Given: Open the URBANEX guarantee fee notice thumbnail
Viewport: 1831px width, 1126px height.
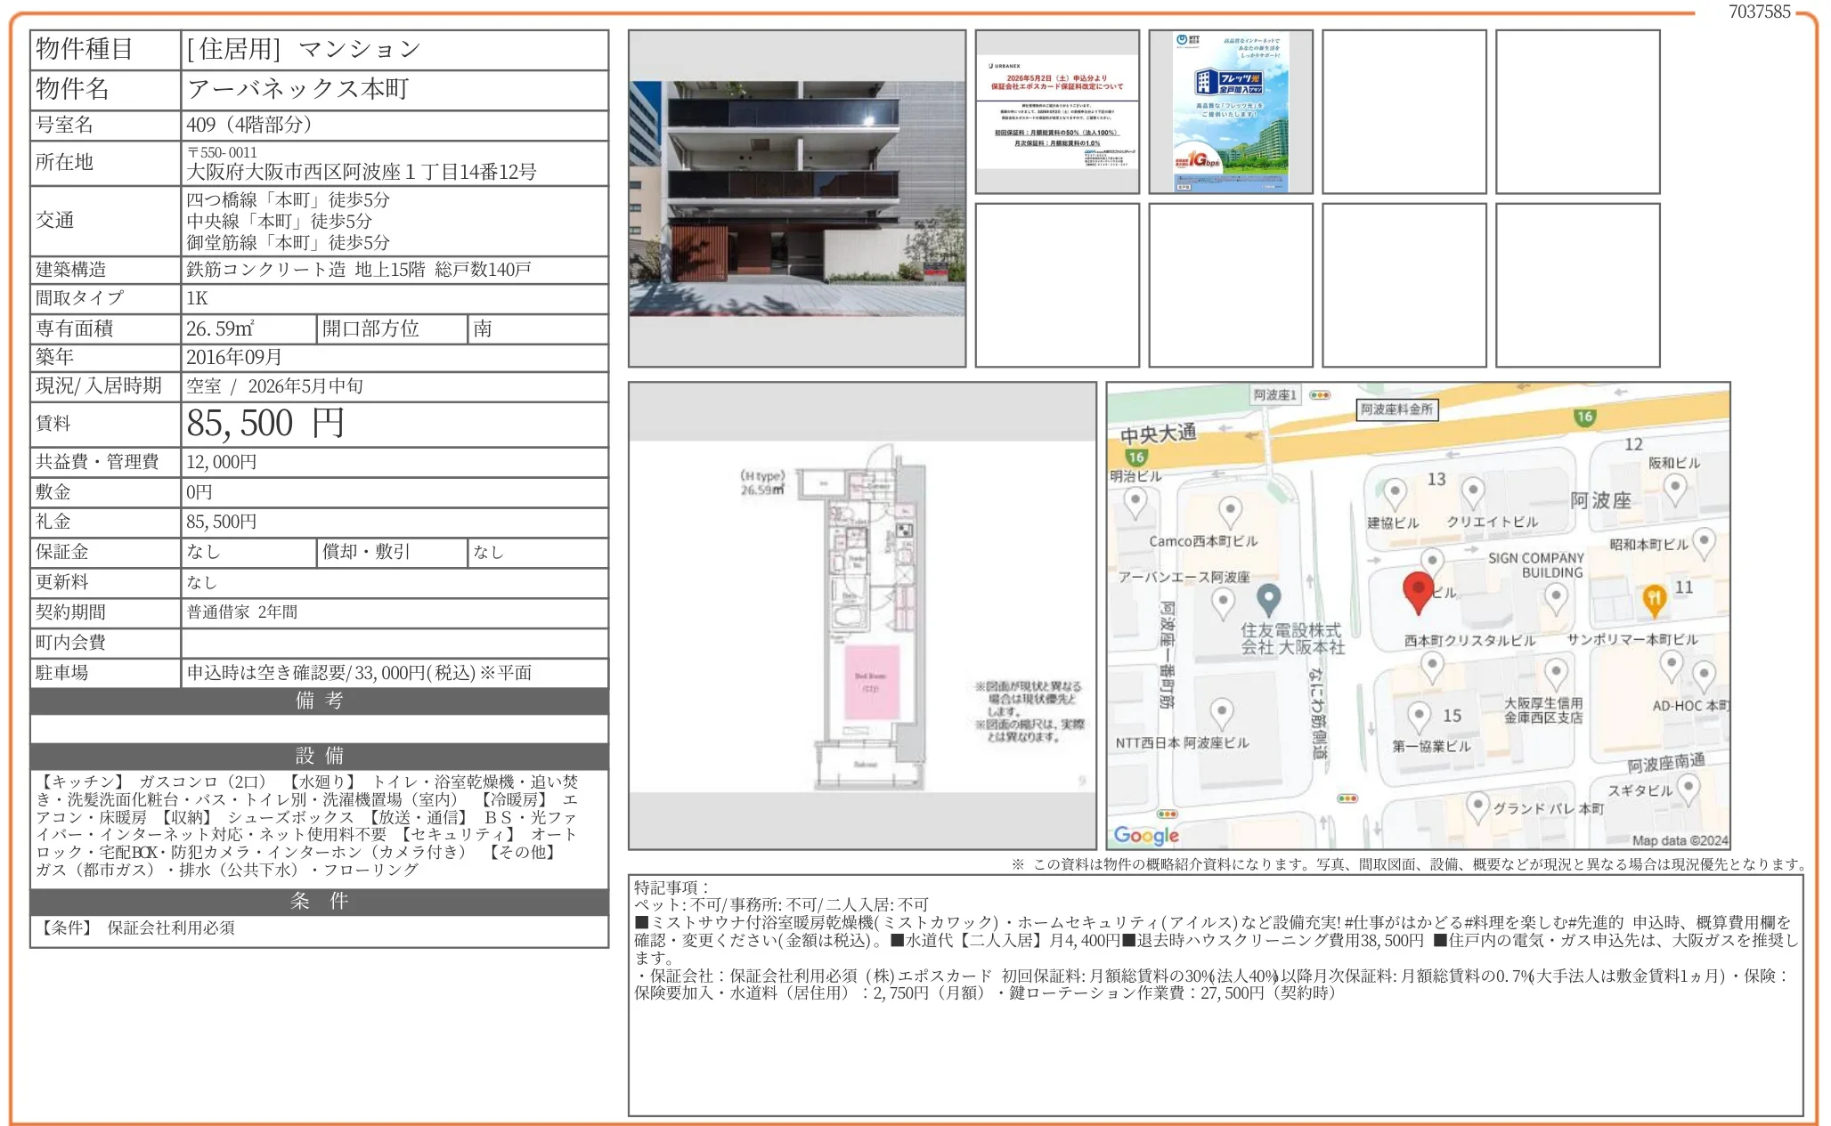Looking at the screenshot, I should click(x=1057, y=112).
